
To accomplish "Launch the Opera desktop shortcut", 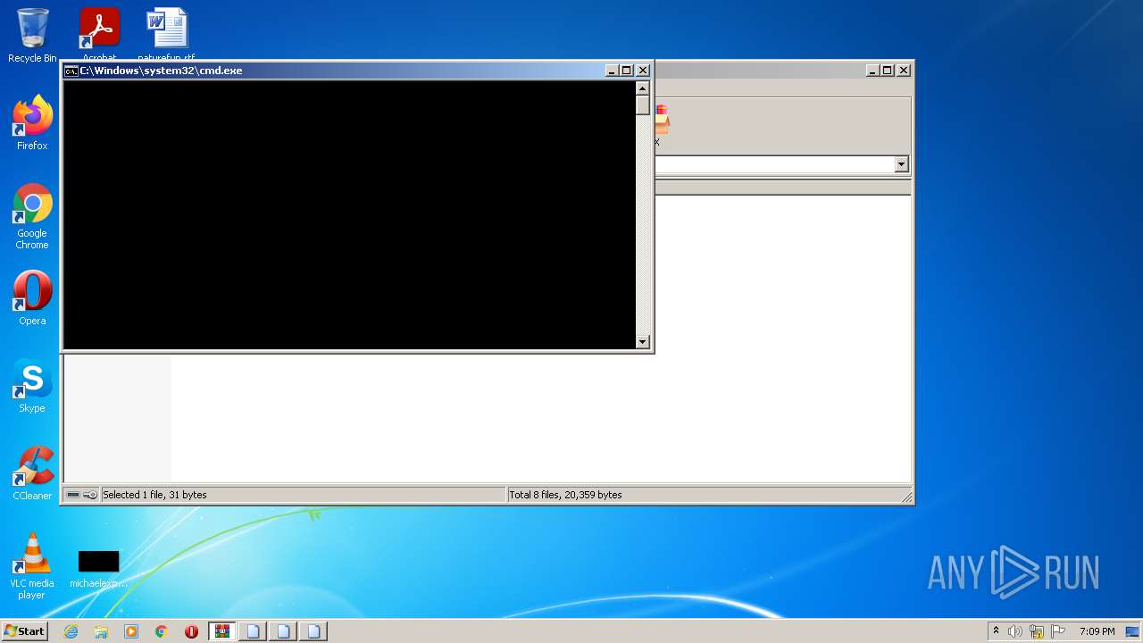I will pos(32,297).
